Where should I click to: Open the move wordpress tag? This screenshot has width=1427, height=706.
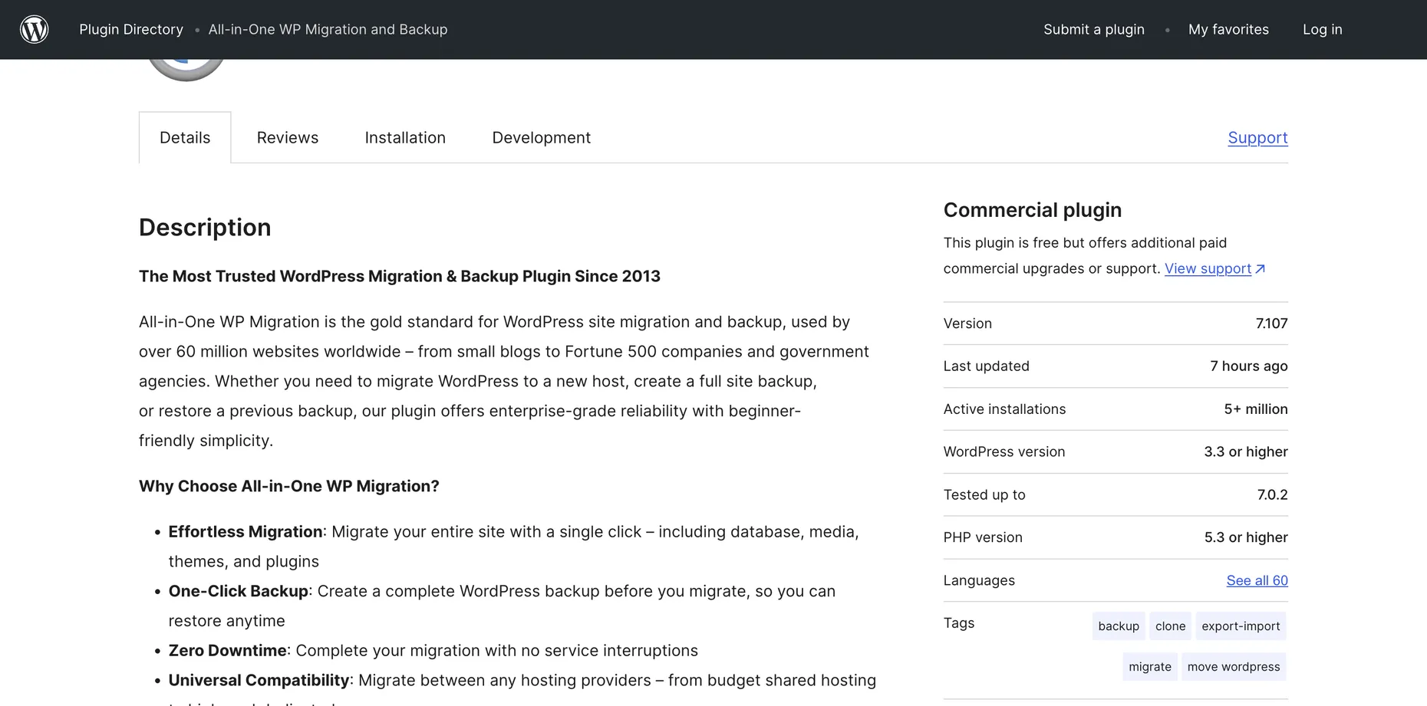tap(1234, 667)
